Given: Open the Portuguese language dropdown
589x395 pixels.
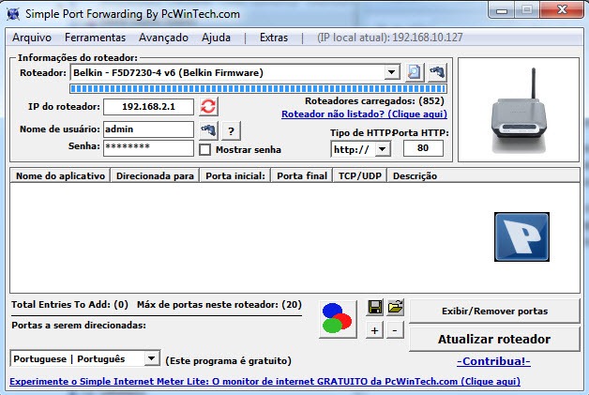Looking at the screenshot, I should click(x=151, y=358).
